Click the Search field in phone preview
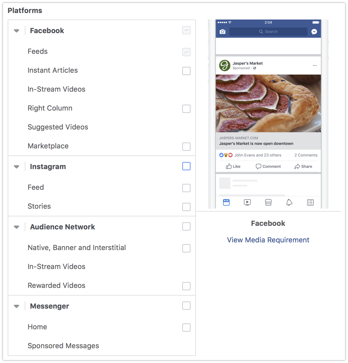This screenshot has width=348, height=363. 268,32
